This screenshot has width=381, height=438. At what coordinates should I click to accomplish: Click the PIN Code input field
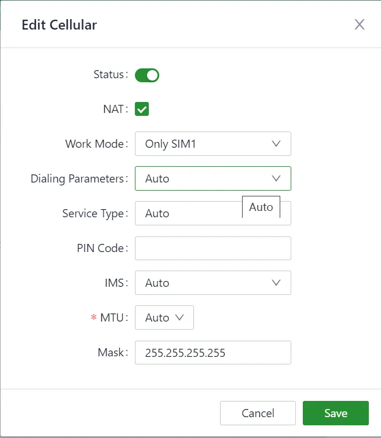click(213, 249)
